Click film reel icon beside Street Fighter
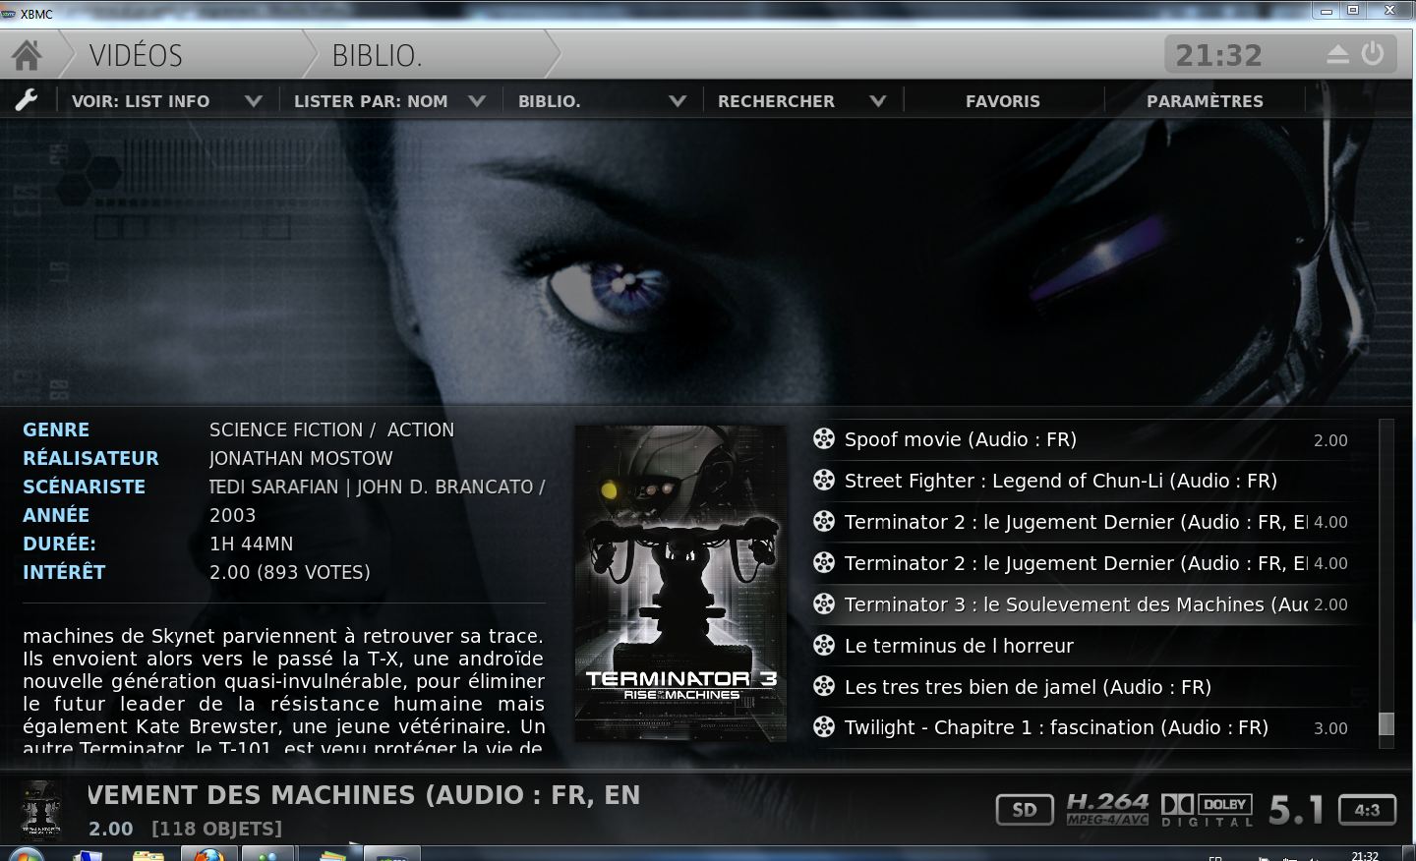 [x=824, y=481]
